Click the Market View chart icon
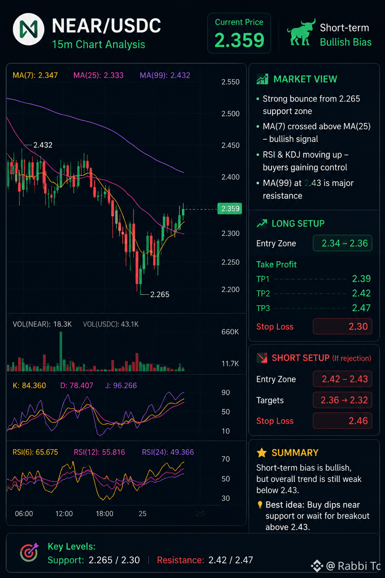Screen dimensions: 385x578 click(x=262, y=79)
